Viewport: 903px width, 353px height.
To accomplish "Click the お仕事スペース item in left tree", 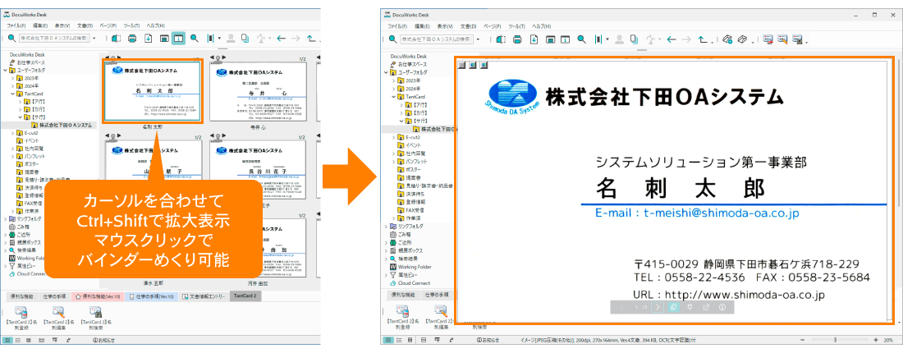I will coord(29,62).
